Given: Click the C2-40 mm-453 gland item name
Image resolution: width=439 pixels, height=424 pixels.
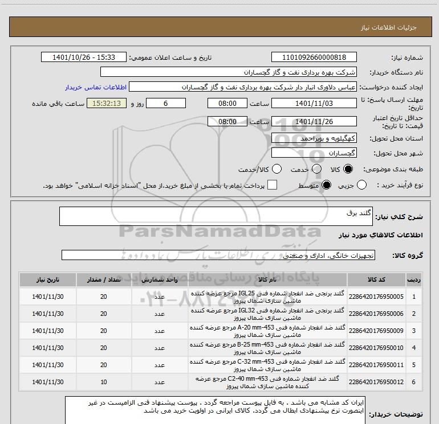Looking at the screenshot, I should tap(267, 382).
